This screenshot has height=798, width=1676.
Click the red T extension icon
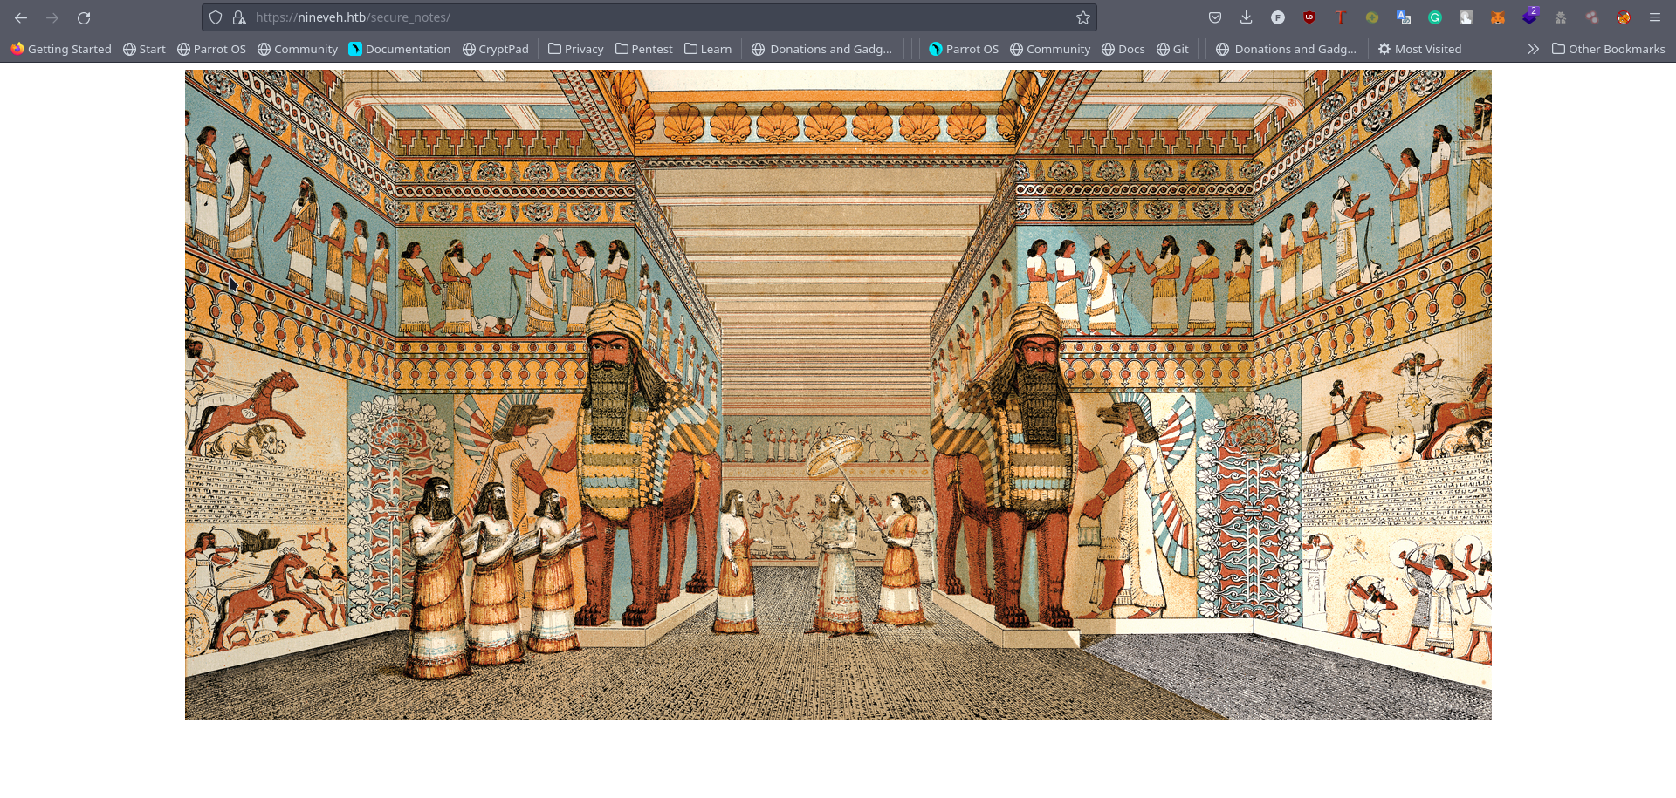[1341, 17]
